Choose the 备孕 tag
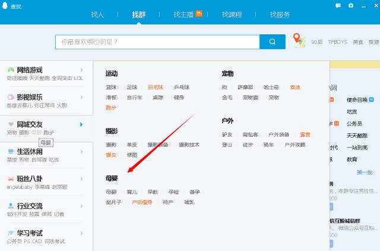 (x=194, y=192)
